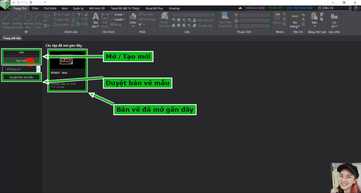The width and height of the screenshot is (361, 193).
Task: Switch to Trang Chủ ribbon tab
Action: pos(20,8)
